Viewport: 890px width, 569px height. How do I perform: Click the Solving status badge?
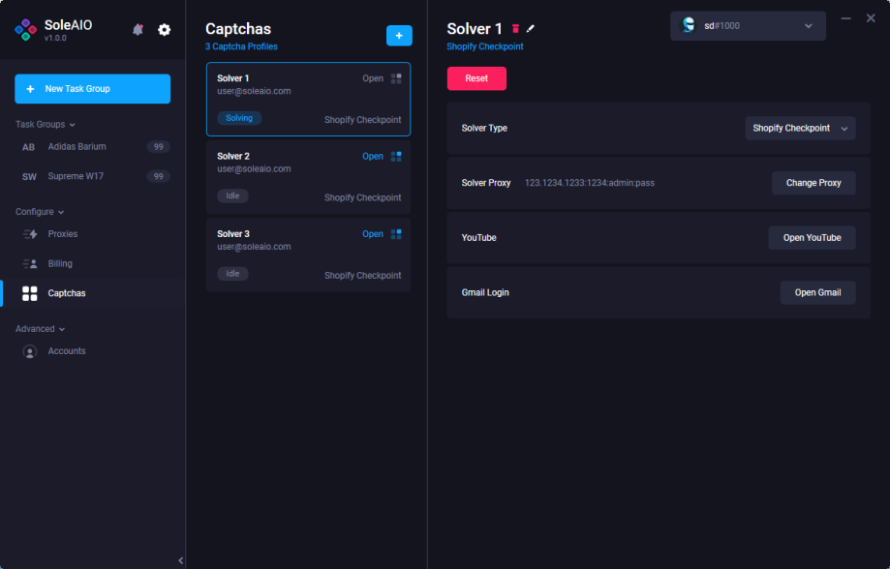[x=239, y=118]
